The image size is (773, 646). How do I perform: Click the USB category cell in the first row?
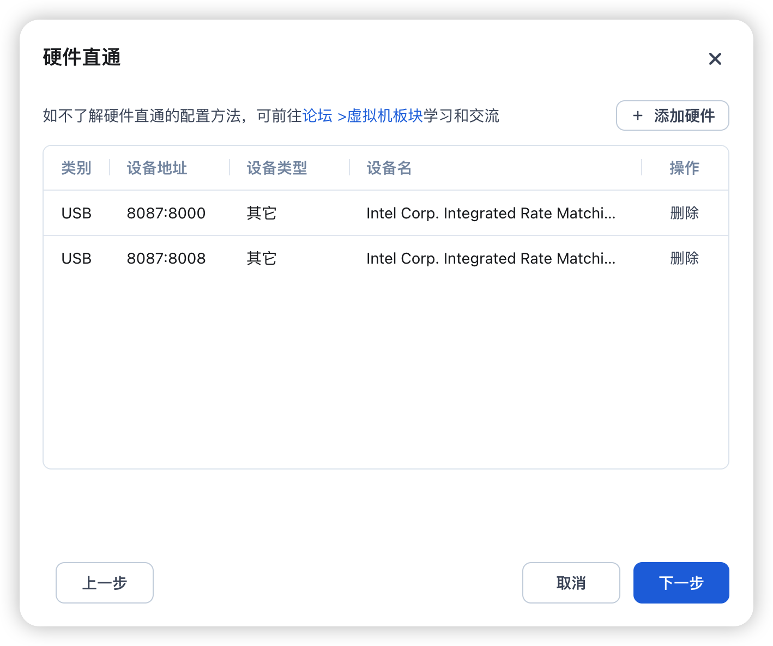coord(76,213)
